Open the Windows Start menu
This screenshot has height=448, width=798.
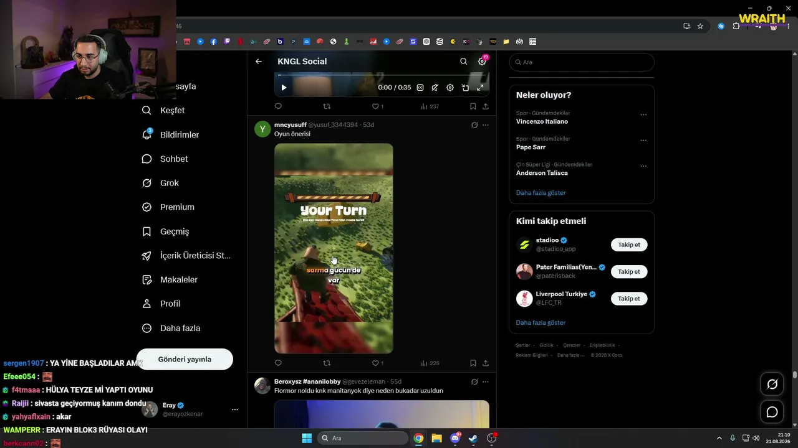(x=307, y=438)
